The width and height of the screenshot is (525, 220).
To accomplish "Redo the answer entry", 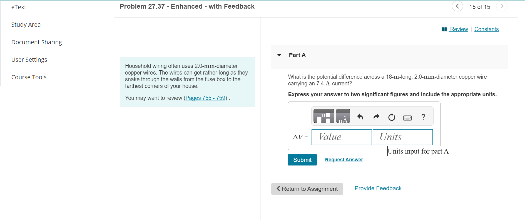I will pos(376,117).
